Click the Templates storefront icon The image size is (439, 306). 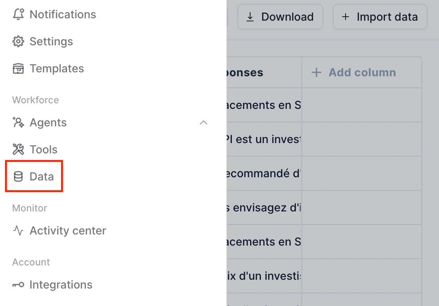tap(18, 68)
